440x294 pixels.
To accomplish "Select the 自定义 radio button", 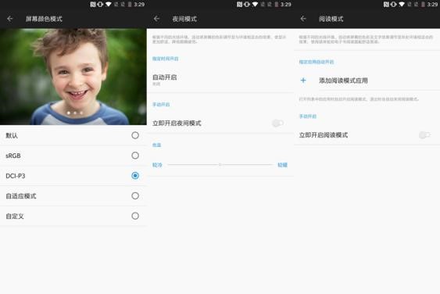I will tap(135, 216).
